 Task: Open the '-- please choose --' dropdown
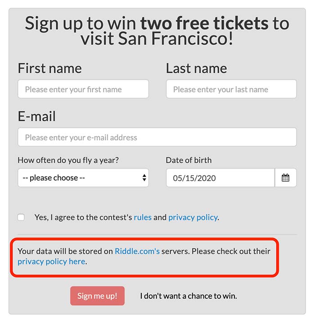point(83,178)
